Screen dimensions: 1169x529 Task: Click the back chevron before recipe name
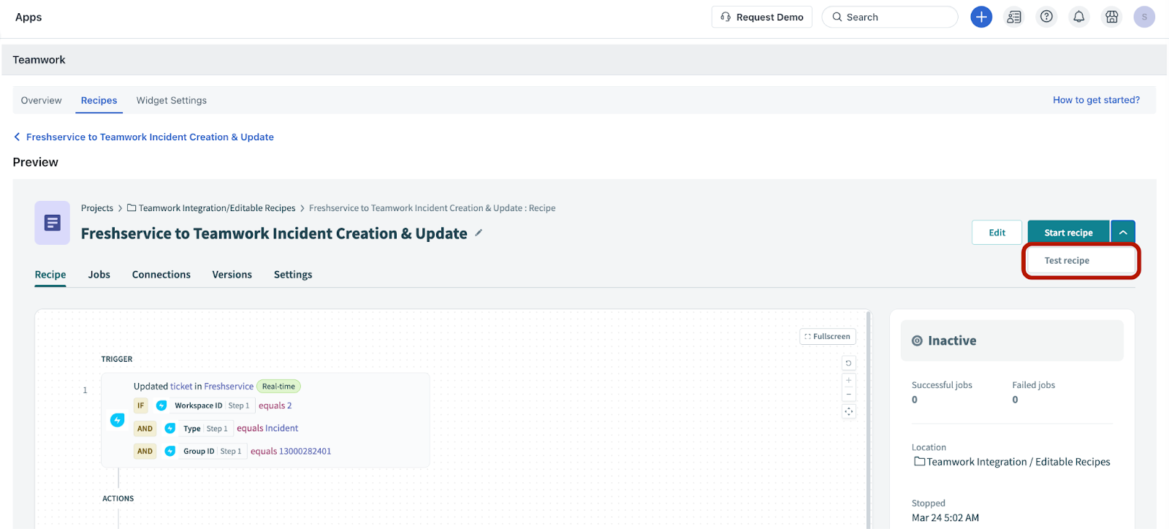pos(17,137)
